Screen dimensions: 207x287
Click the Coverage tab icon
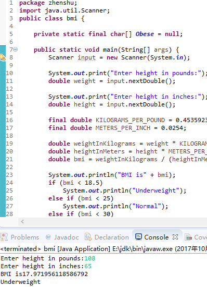pos(188,237)
